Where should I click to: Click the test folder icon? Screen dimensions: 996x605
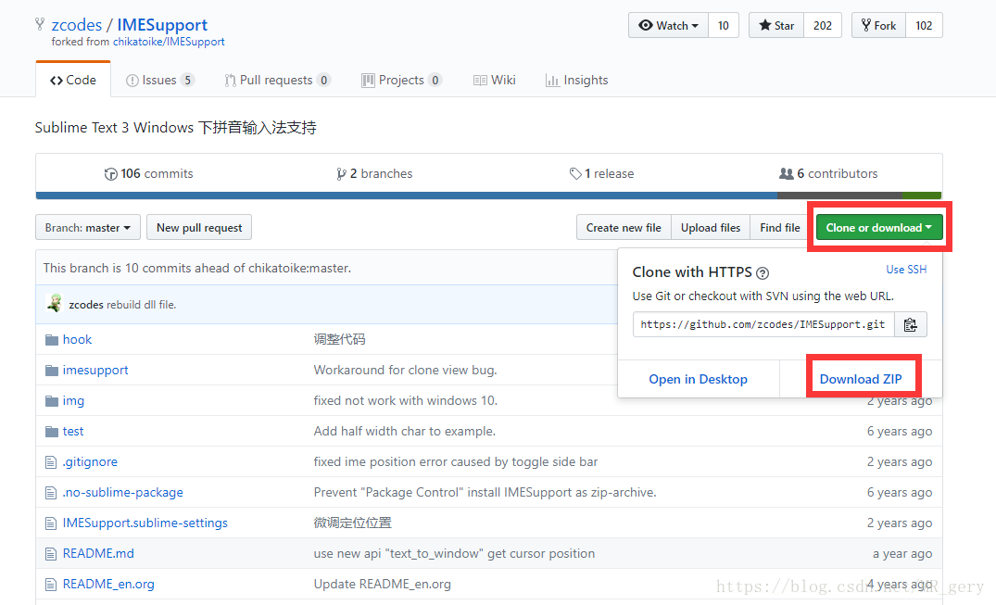(52, 432)
